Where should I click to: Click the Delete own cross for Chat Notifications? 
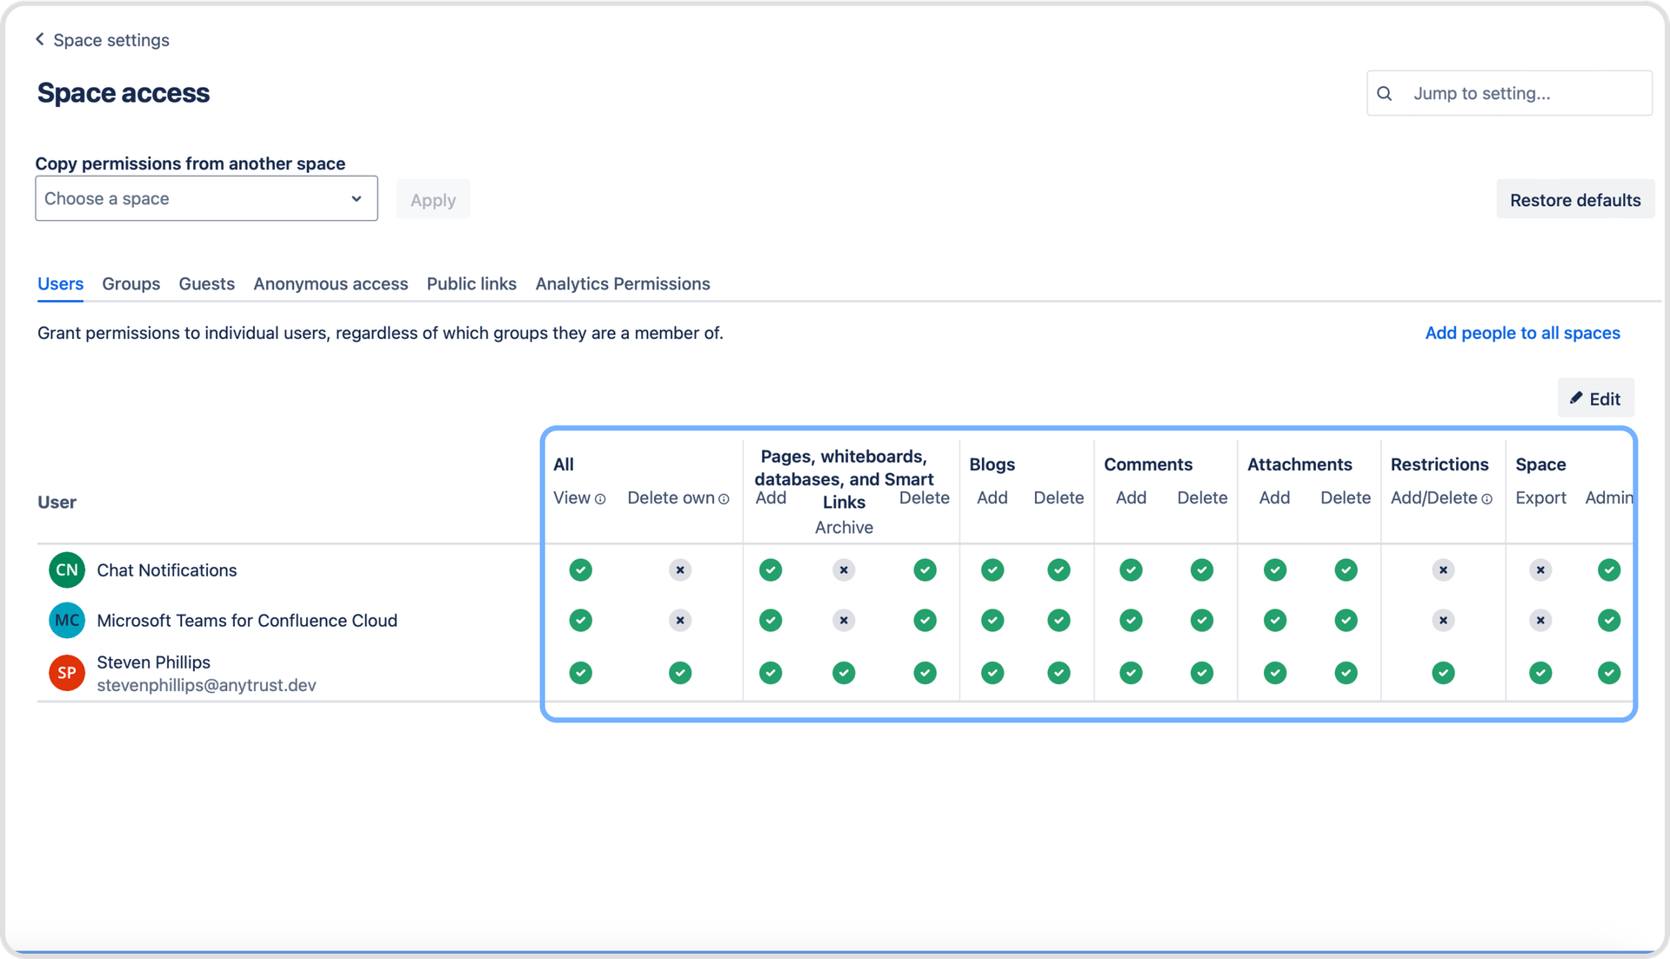pyautogui.click(x=680, y=570)
